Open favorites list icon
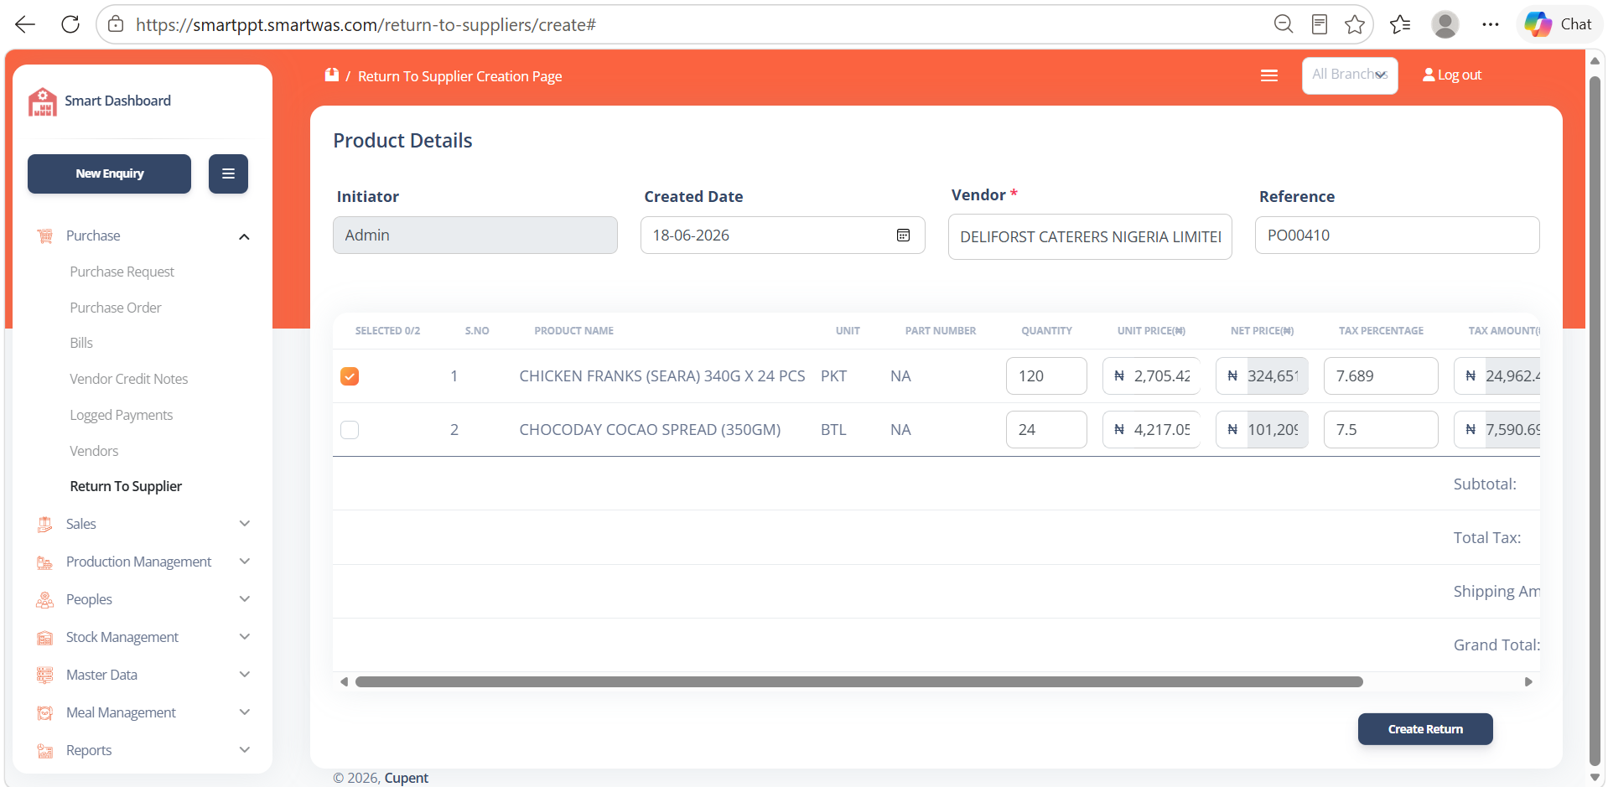This screenshot has height=787, width=1608. coord(1399,24)
